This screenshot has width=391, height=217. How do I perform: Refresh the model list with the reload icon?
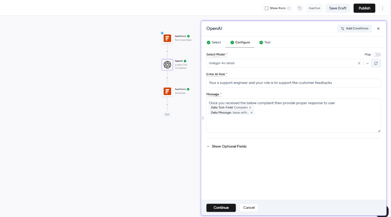pyautogui.click(x=376, y=63)
